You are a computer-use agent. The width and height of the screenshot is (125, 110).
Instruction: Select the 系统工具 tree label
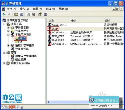[16, 24]
